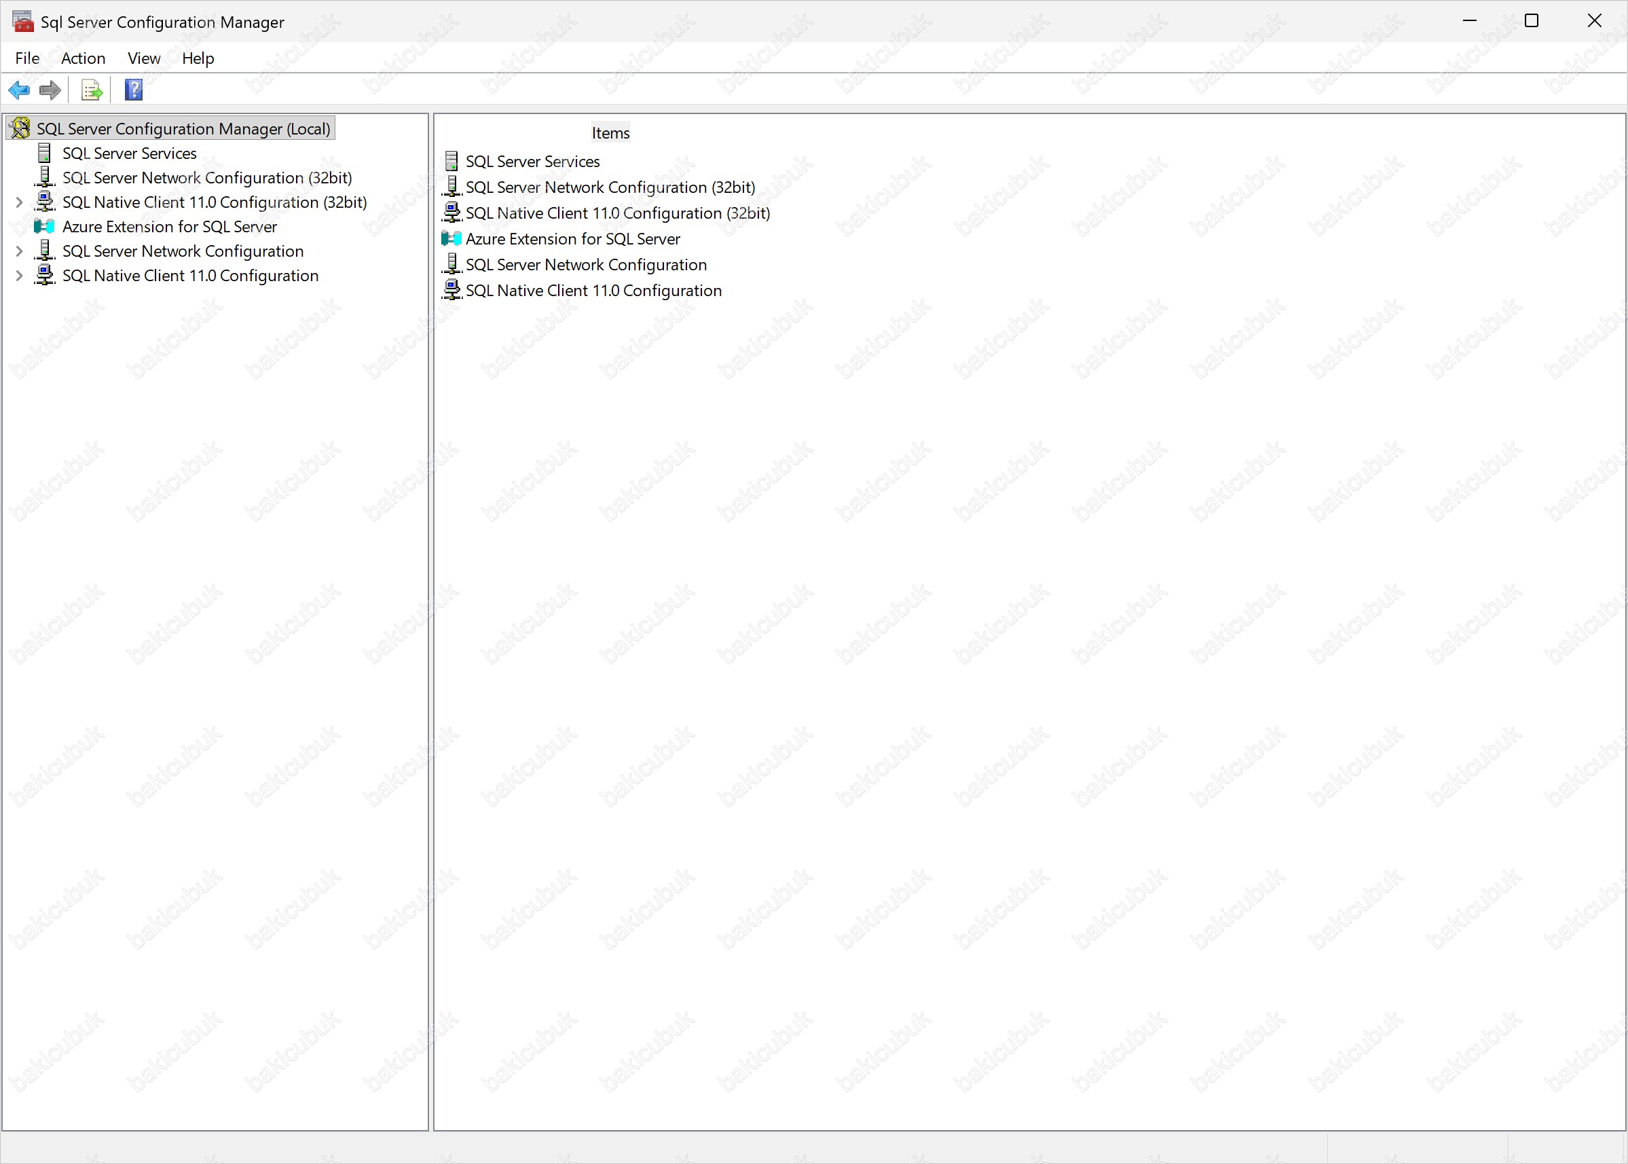Screen dimensions: 1628x1164
Task: Click Azure Extension for SQL Server tree icon
Action: (x=44, y=227)
